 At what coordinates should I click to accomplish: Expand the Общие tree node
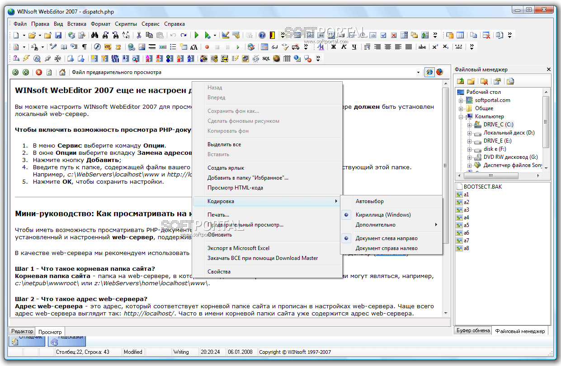click(x=461, y=108)
